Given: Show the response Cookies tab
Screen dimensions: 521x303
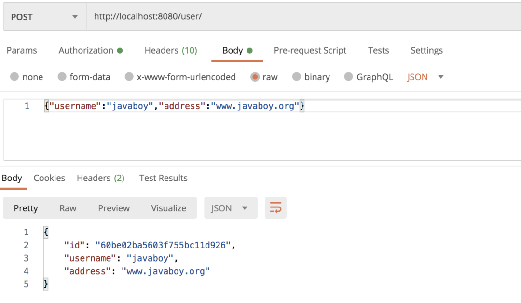Looking at the screenshot, I should [49, 178].
